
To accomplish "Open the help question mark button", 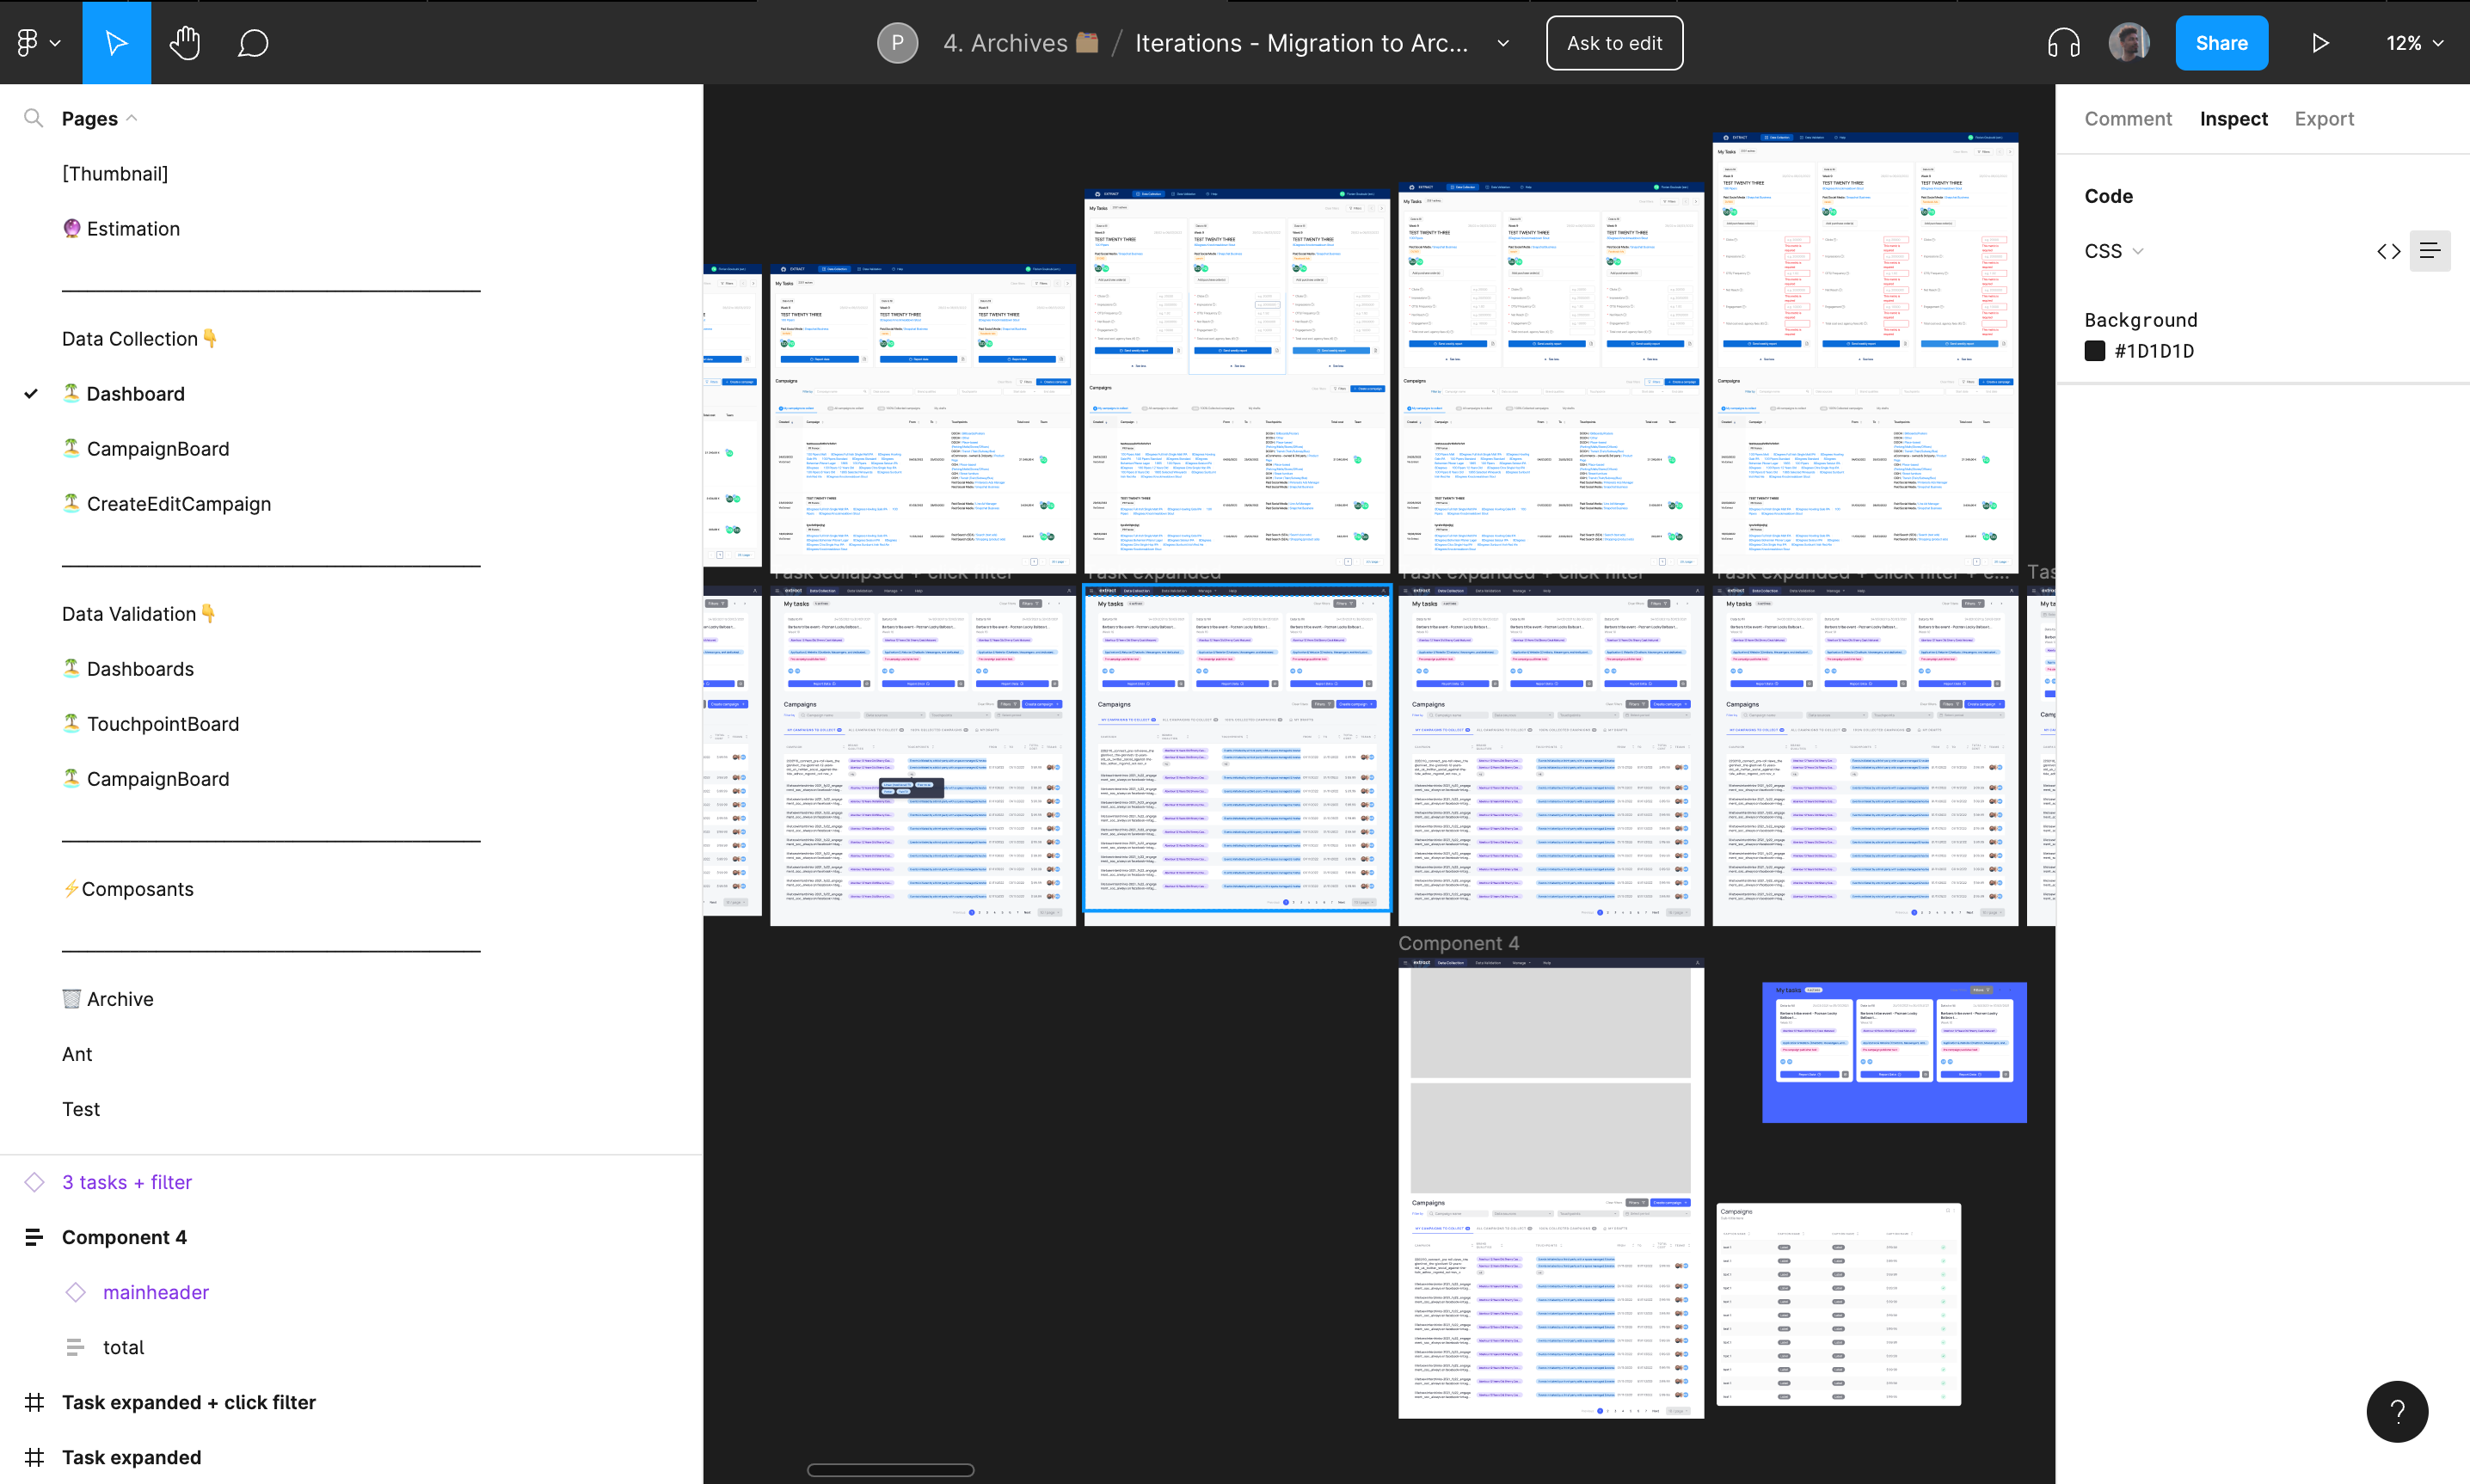I will tap(2396, 1411).
